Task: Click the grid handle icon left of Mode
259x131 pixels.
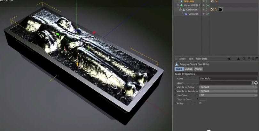Action: [x=176, y=59]
